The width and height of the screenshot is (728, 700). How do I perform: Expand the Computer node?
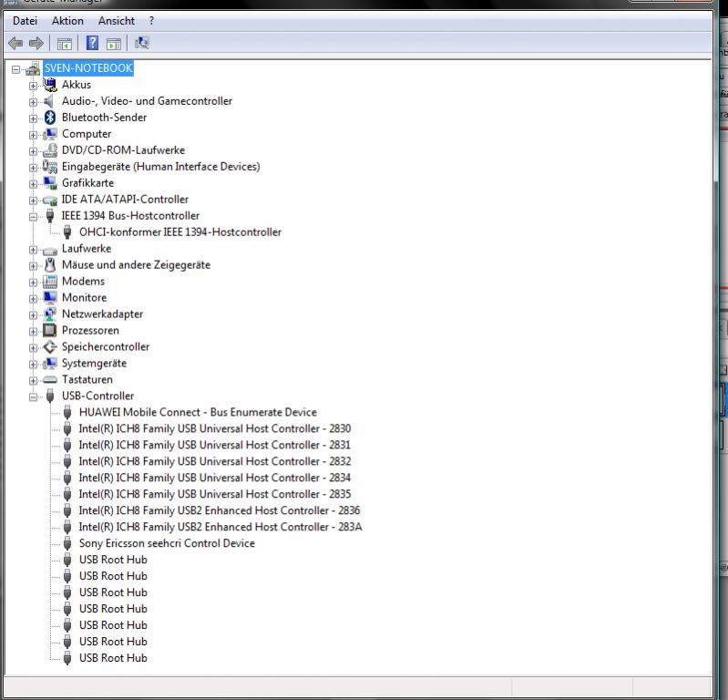pyautogui.click(x=33, y=135)
